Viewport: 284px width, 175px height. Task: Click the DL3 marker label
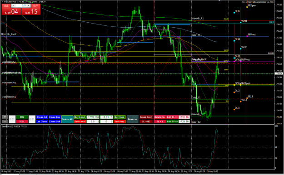pos(237,91)
